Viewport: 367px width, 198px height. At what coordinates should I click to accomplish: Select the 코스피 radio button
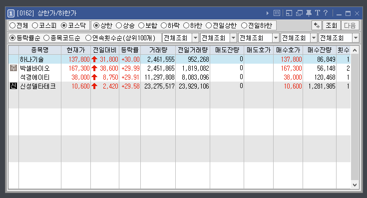click(x=35, y=25)
